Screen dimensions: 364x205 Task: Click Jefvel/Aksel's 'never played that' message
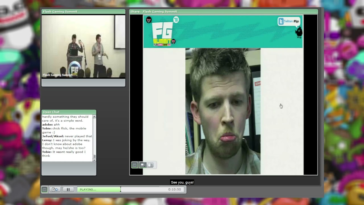[67, 136]
